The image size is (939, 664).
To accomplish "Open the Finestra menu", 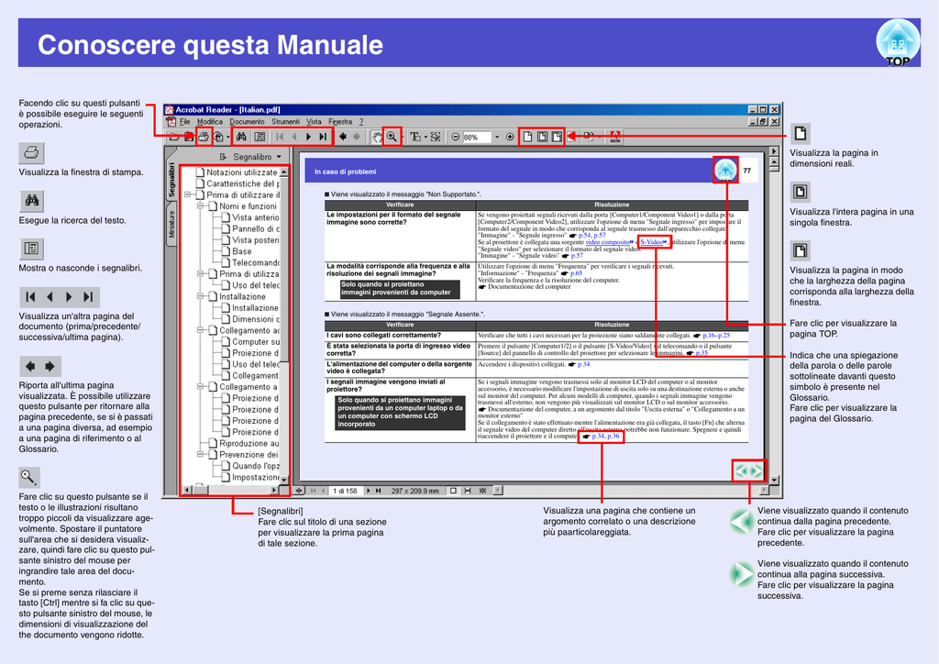I will point(340,122).
